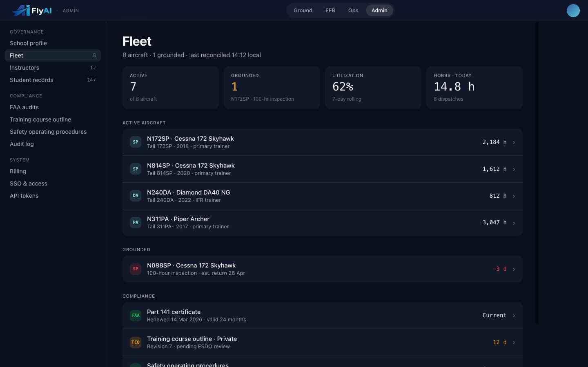The height and width of the screenshot is (367, 588).
Task: Open SSO & access settings
Action: pyautogui.click(x=53, y=183)
